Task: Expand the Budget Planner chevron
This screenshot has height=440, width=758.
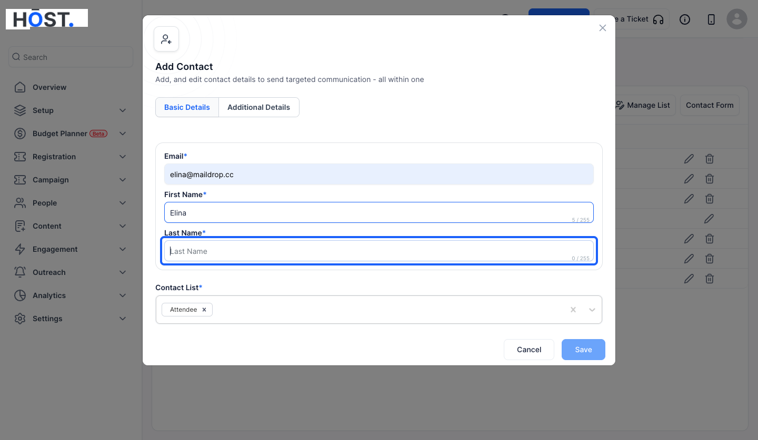Action: coord(123,134)
